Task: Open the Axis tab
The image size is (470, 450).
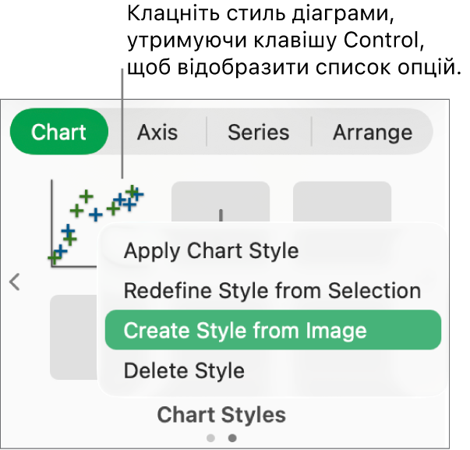Action: coord(157,133)
